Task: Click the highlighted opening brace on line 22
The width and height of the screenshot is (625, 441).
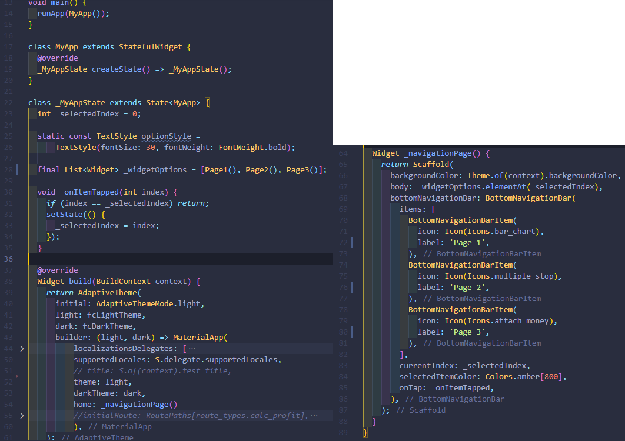Action: pos(207,102)
